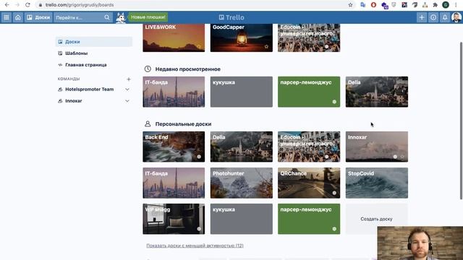The image size is (463, 260).
Task: Open Chrome profile G avatar
Action: [446, 5]
